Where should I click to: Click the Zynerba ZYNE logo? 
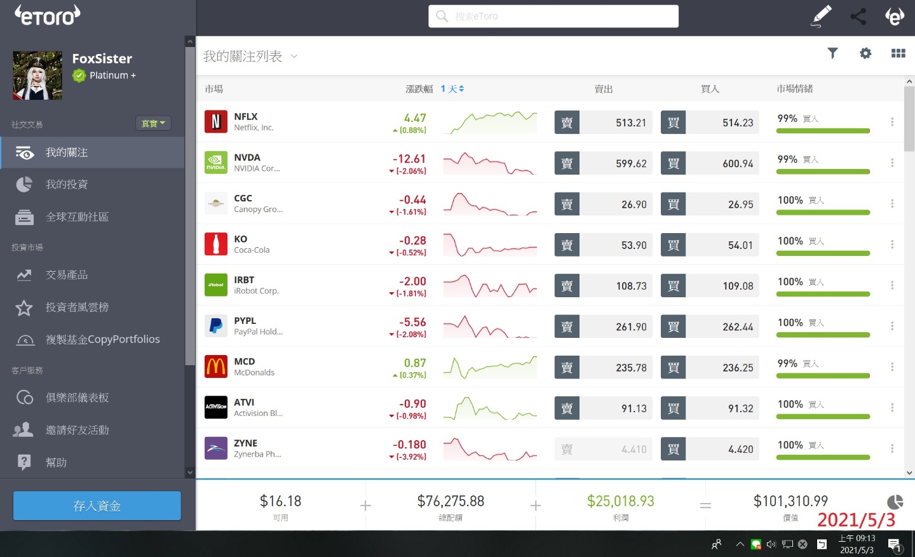coord(216,448)
